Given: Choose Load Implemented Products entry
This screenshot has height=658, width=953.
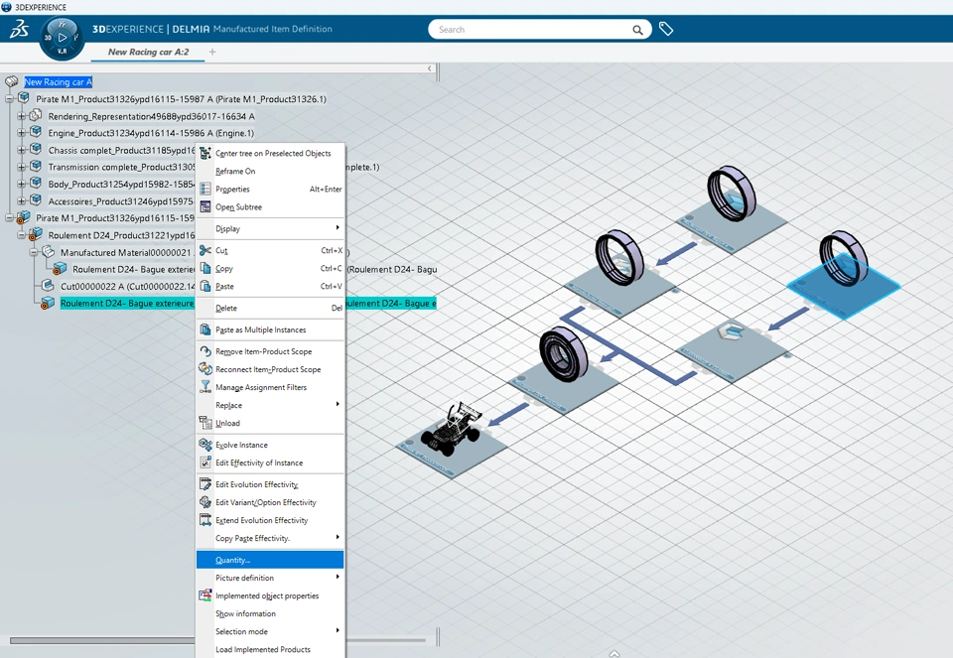Looking at the screenshot, I should 270,649.
